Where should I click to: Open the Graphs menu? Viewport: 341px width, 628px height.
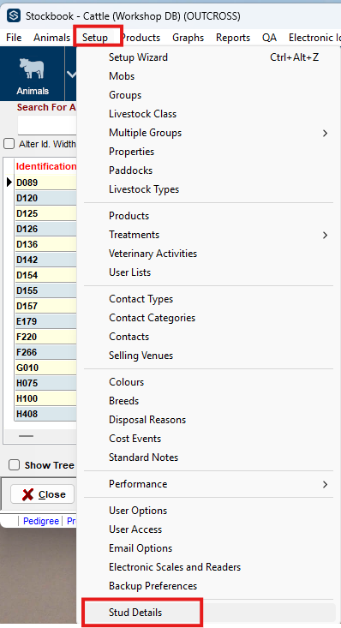(x=188, y=38)
